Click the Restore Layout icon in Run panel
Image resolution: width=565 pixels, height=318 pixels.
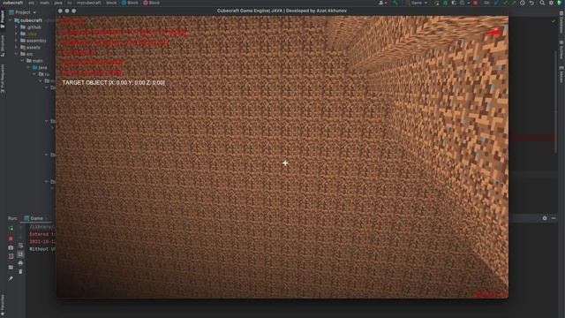tap(11, 267)
